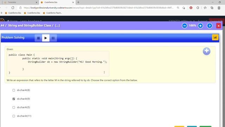Click the browser address bar URL
225x127 pixels.
(98, 8)
